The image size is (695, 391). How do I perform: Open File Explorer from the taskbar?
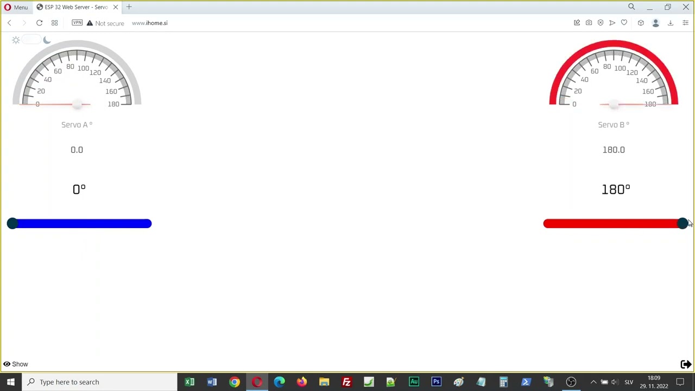tap(324, 382)
